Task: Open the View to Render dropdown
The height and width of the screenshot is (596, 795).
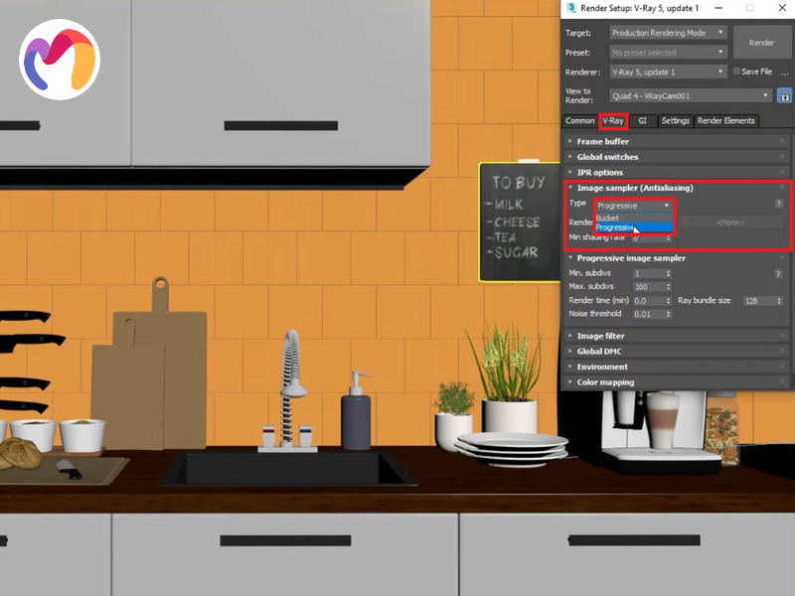Action: click(x=691, y=96)
